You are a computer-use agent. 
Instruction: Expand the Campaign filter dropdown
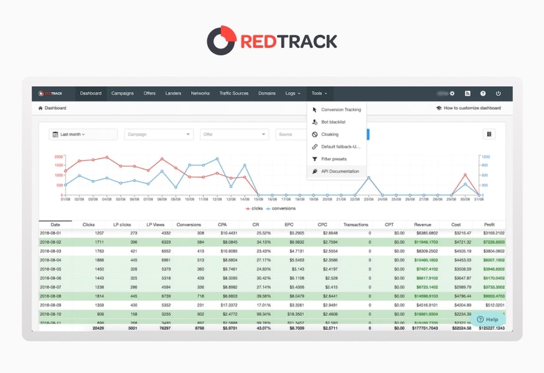pyautogui.click(x=159, y=134)
